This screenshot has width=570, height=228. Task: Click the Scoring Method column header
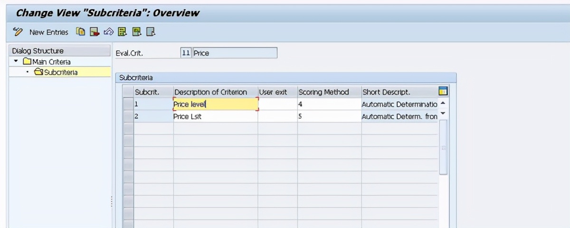pyautogui.click(x=329, y=92)
